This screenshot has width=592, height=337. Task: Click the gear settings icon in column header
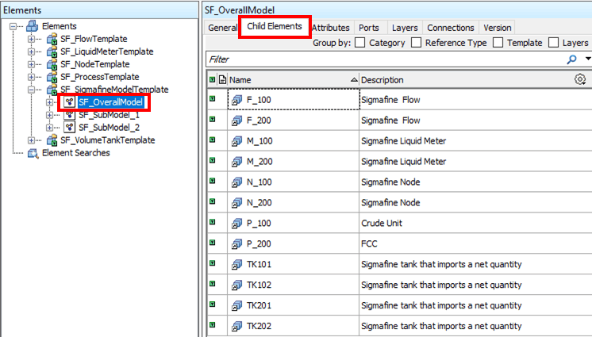pyautogui.click(x=580, y=79)
